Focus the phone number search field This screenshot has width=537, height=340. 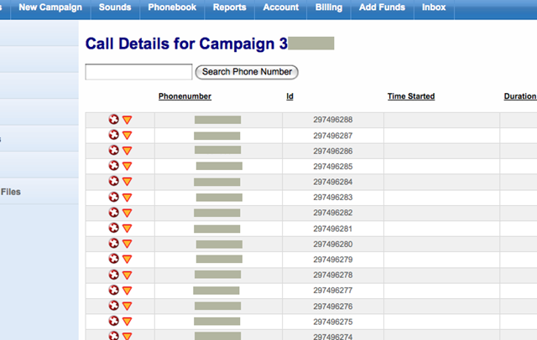click(x=139, y=72)
